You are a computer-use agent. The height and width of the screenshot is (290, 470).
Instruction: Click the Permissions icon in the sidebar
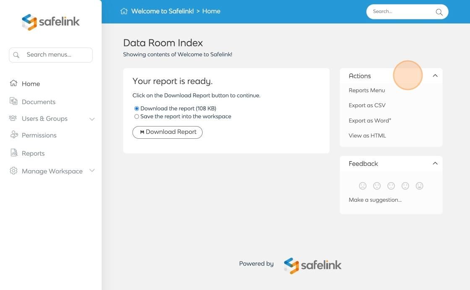(14, 135)
